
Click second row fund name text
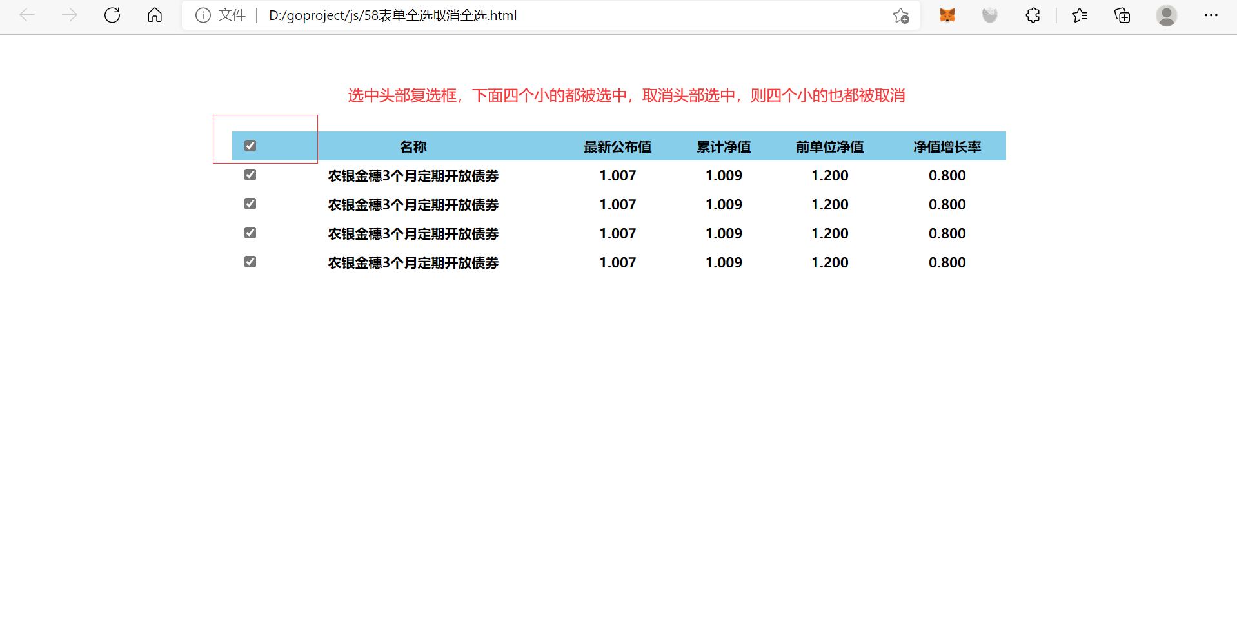(x=413, y=204)
